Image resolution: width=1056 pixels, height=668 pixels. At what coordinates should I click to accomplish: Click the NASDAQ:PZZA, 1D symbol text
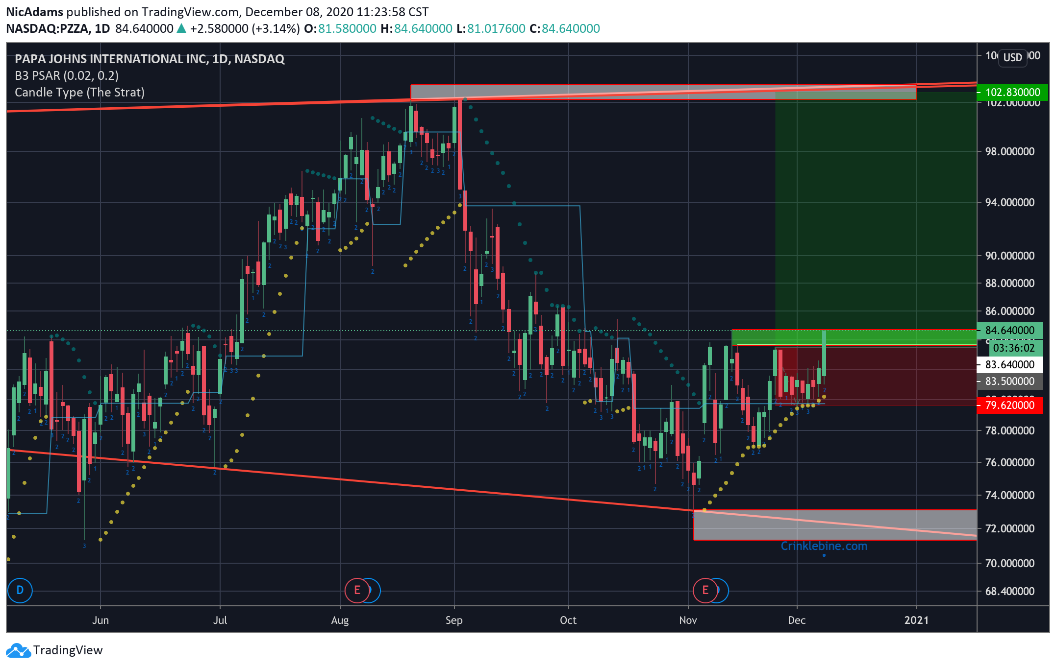pos(58,29)
